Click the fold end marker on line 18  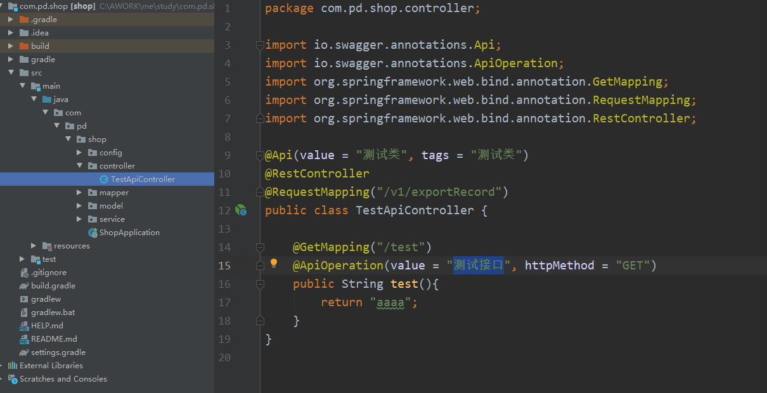tap(259, 321)
